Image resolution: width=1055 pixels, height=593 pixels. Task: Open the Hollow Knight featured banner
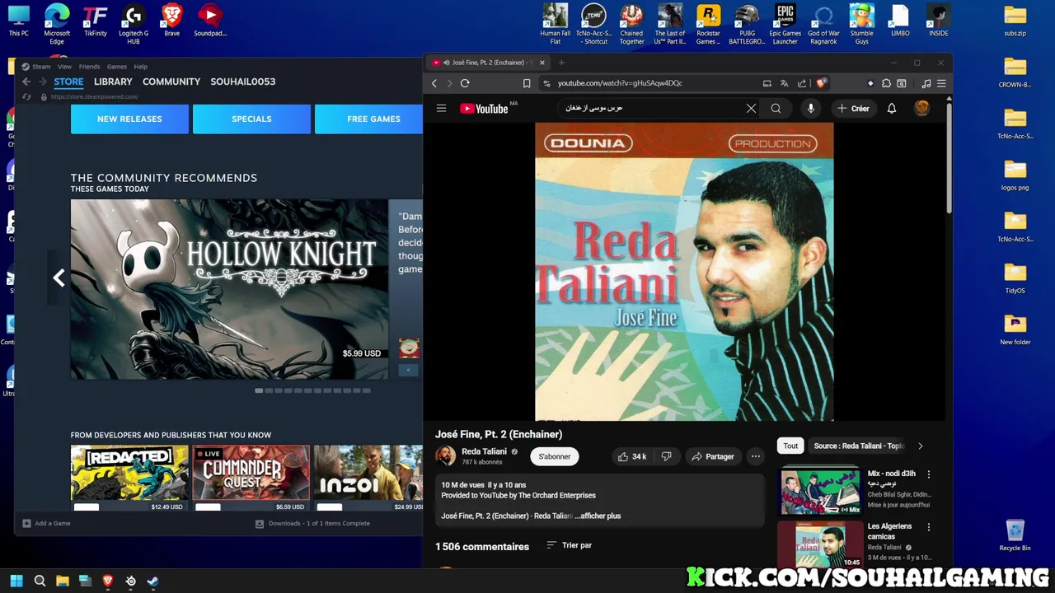pos(229,289)
